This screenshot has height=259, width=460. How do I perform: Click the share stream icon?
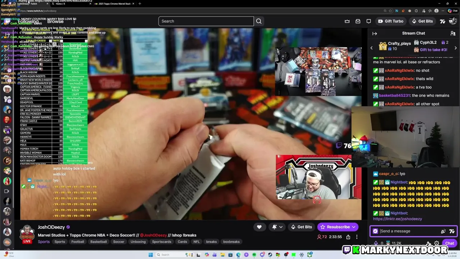click(x=348, y=237)
